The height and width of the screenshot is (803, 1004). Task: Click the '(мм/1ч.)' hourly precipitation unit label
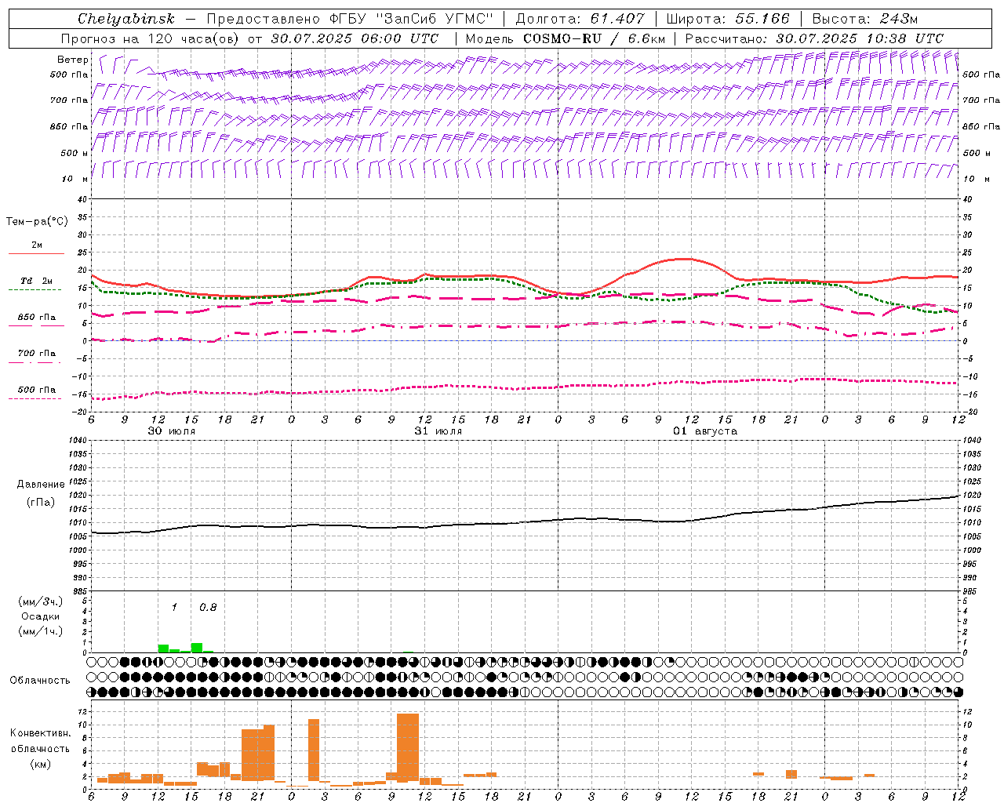tap(41, 631)
